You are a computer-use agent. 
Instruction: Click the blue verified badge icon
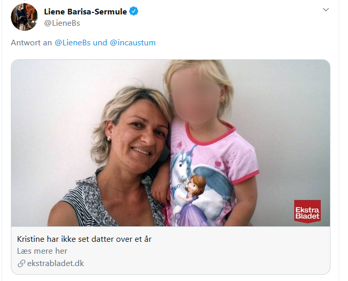tap(134, 11)
